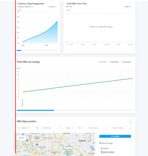The width and height of the screenshot is (148, 156).
Task: Open the 6 days range dropdown
Action: (x=128, y=7)
